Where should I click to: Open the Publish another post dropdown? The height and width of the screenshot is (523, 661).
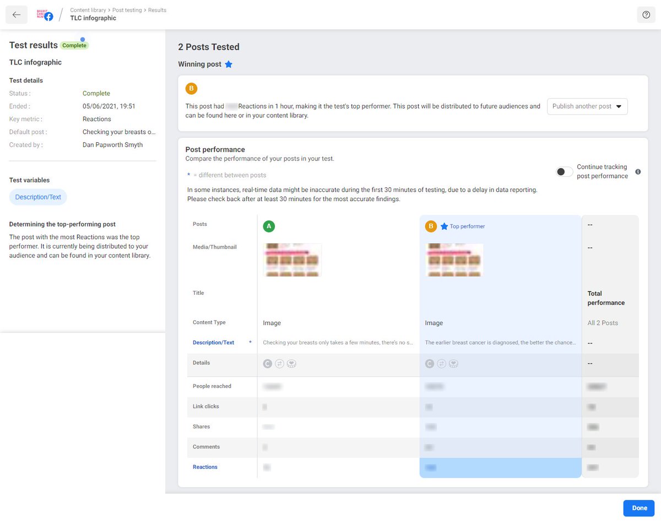point(587,106)
